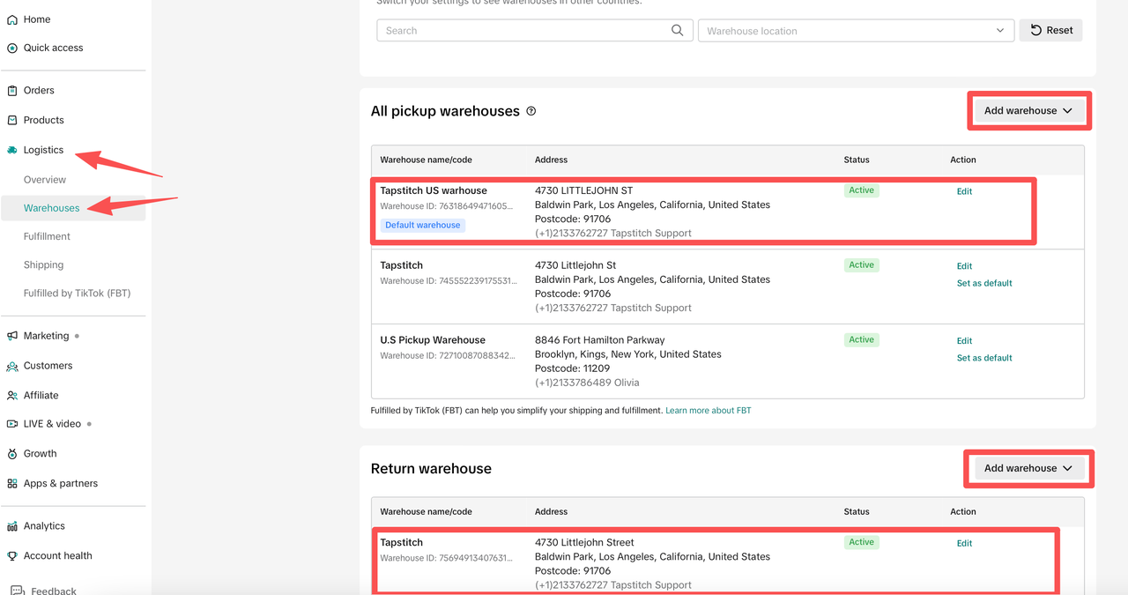This screenshot has height=595, width=1128.
Task: Set pickup warehouse Tapstitch as default
Action: 984,284
